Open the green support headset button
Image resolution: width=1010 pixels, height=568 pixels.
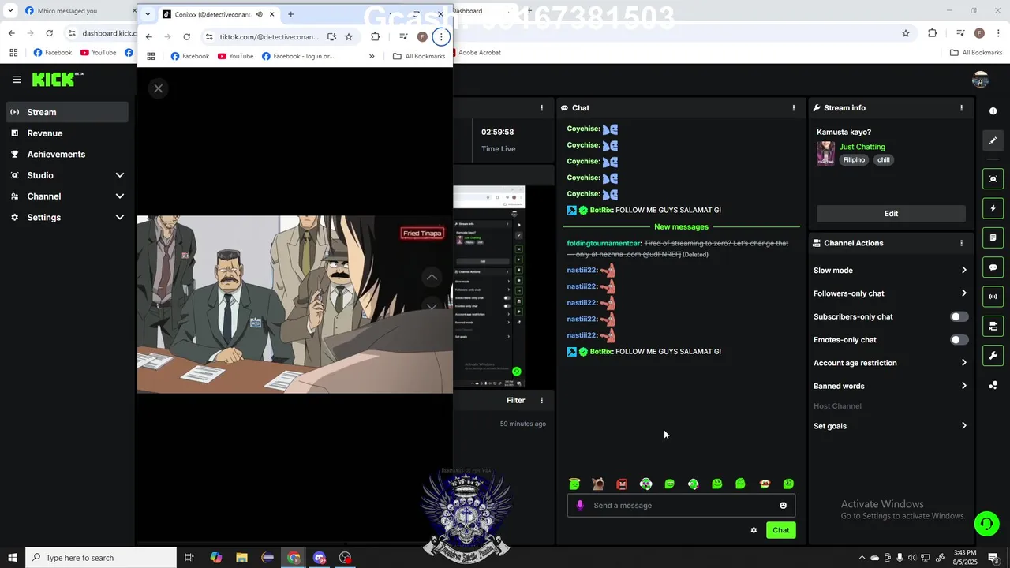point(986,523)
